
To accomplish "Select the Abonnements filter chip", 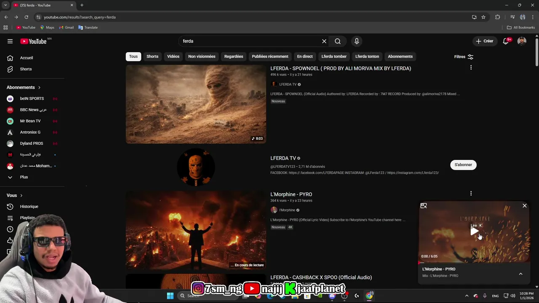I will 400,56.
